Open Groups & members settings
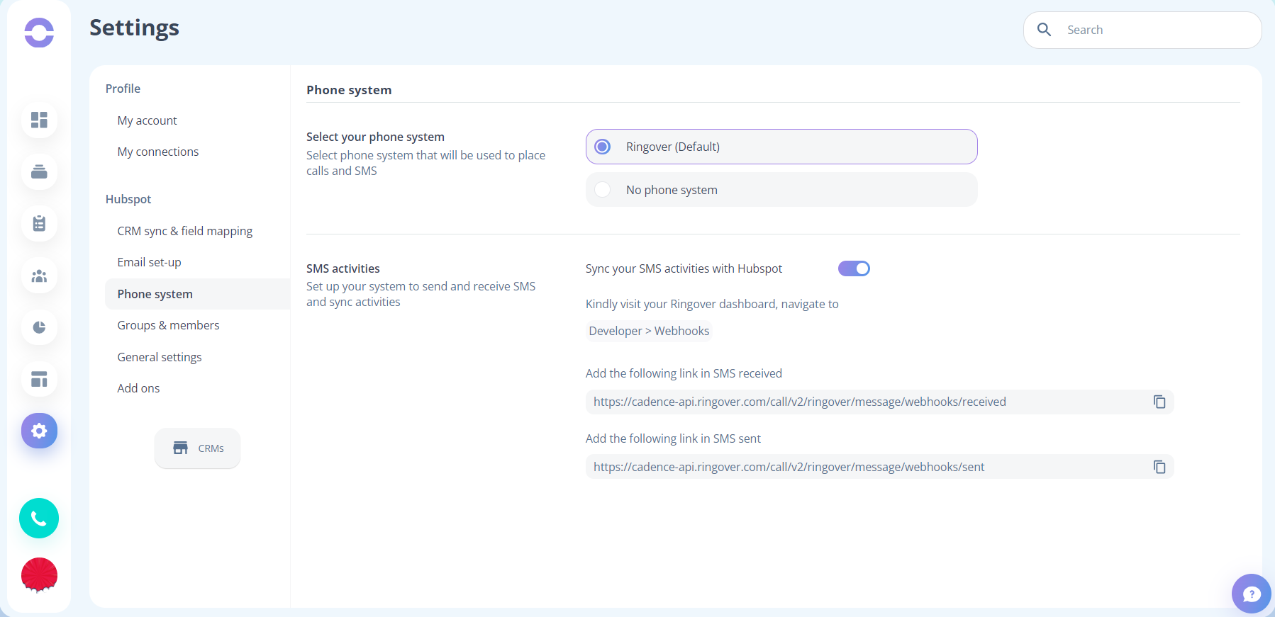 point(168,325)
